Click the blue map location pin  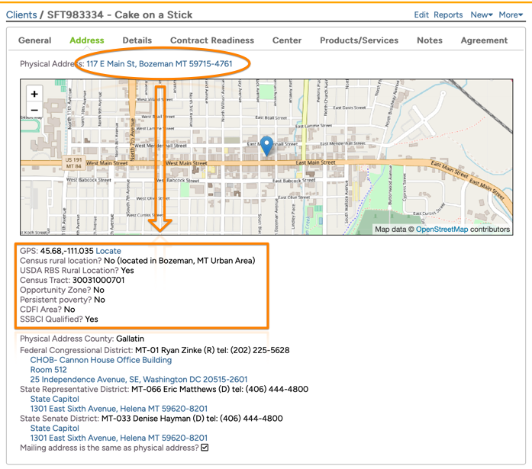(266, 145)
